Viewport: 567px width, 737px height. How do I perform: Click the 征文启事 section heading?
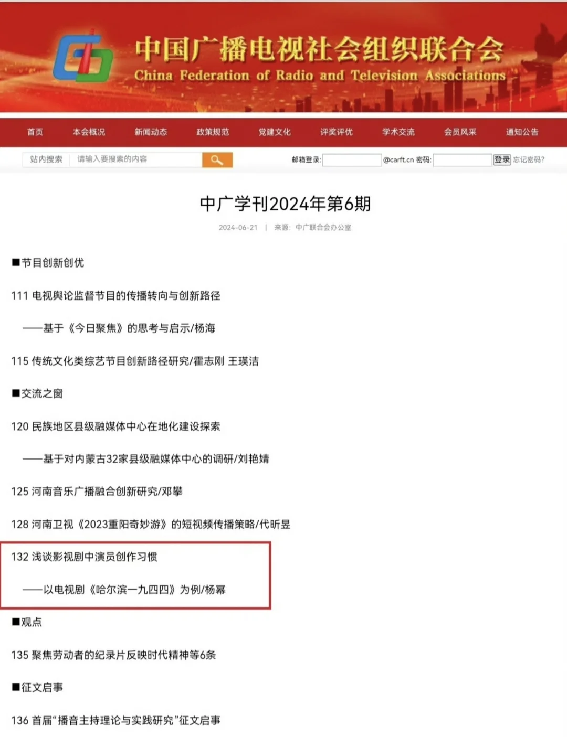tap(37, 688)
